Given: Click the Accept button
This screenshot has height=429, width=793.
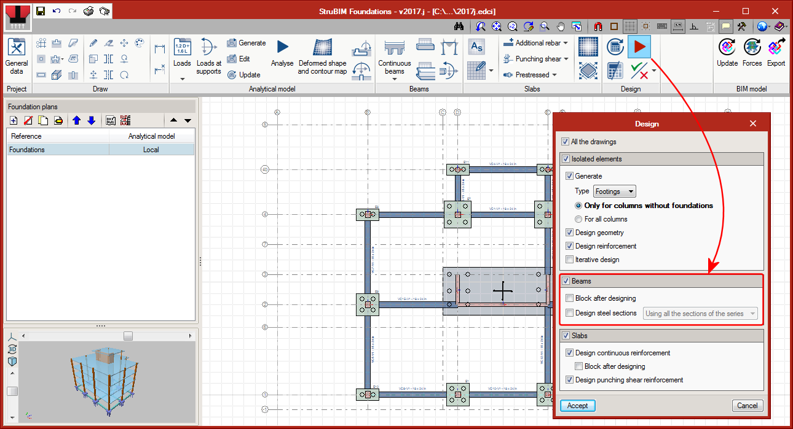Looking at the screenshot, I should click(577, 406).
